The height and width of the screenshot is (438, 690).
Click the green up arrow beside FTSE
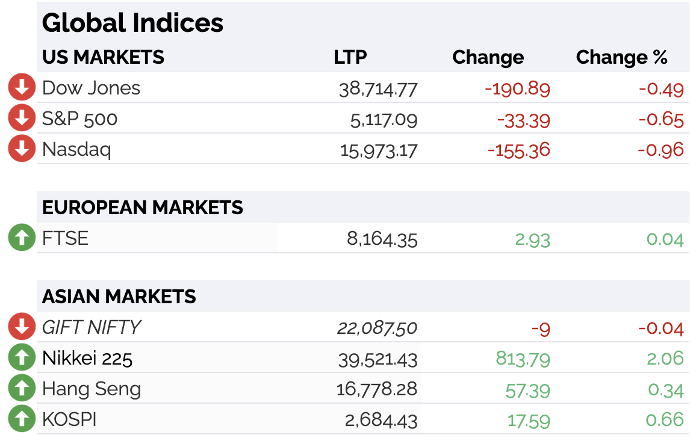tap(22, 238)
